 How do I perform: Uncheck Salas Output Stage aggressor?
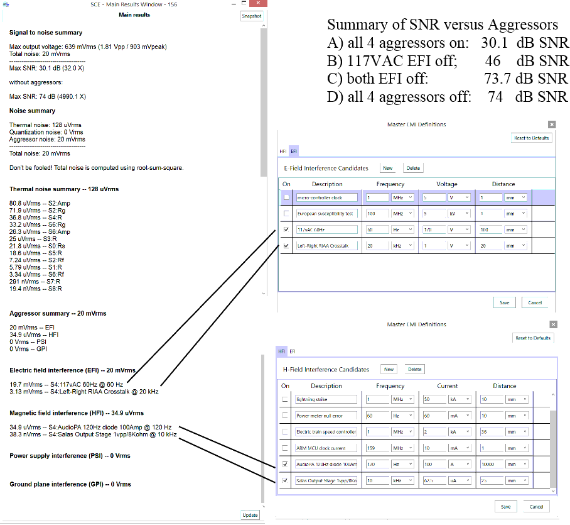tap(285, 480)
